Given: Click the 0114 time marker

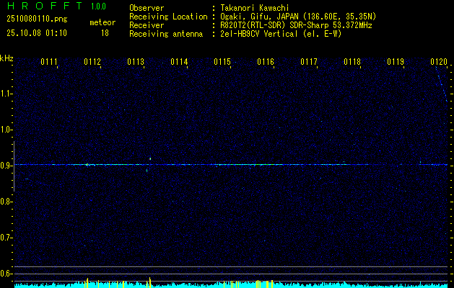Looking at the screenshot, I should pyautogui.click(x=179, y=62).
